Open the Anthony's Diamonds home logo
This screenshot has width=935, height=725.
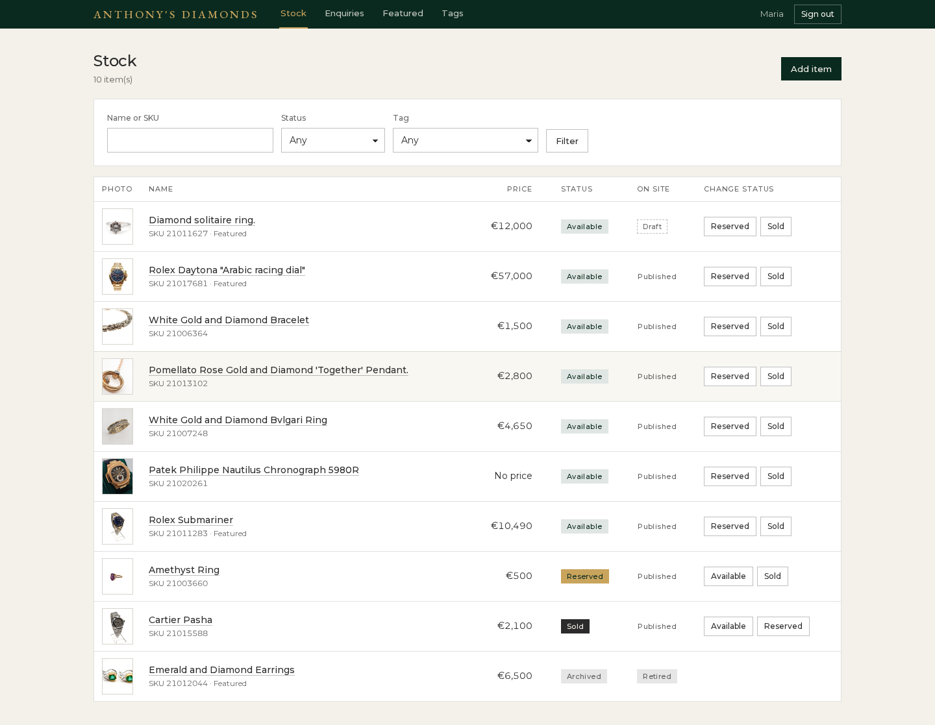coord(175,14)
